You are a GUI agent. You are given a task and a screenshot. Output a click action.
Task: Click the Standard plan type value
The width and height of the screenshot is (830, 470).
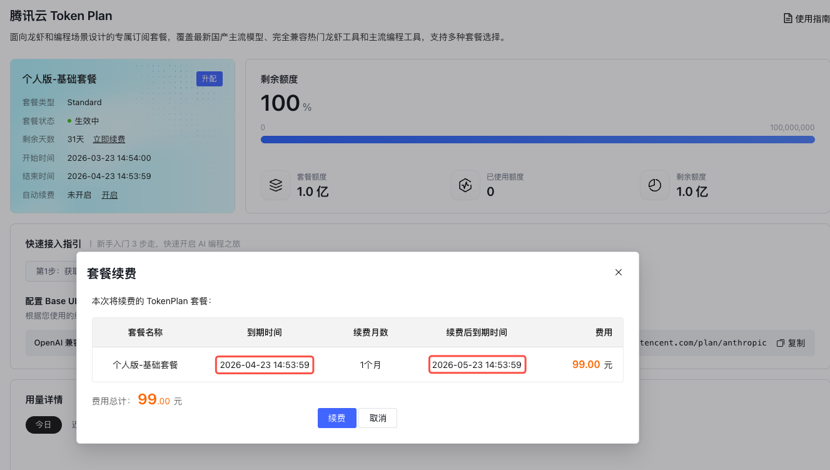84,102
